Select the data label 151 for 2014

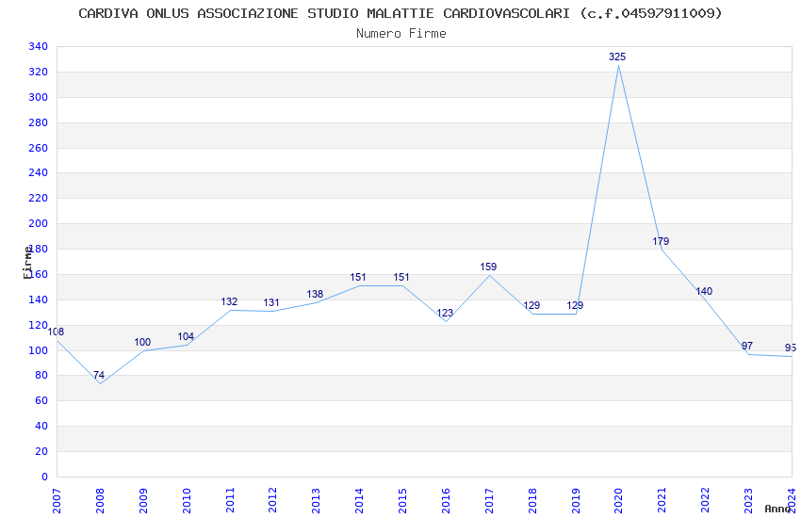tap(358, 277)
